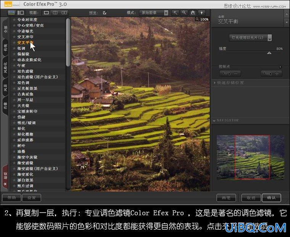The height and width of the screenshot is (237, 290).
Task: Toggle favorite star for 周一早晨
Action: 14,100
